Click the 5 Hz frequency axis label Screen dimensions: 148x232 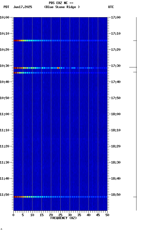(x=23, y=215)
